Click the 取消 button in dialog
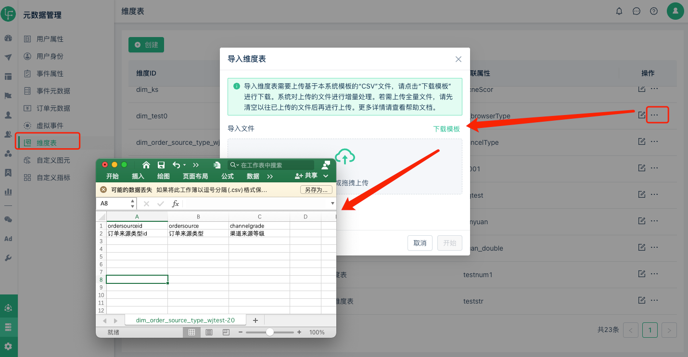688x357 pixels. click(x=420, y=243)
